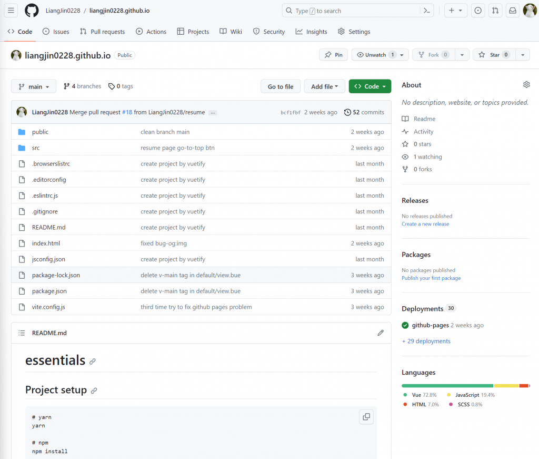Click Publish your first package link
This screenshot has height=459, width=539.
(431, 278)
